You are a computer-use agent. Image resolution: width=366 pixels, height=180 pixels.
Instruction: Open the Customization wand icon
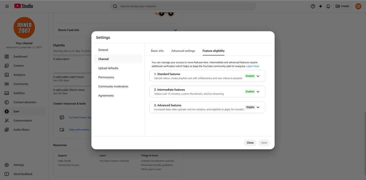coord(7,121)
